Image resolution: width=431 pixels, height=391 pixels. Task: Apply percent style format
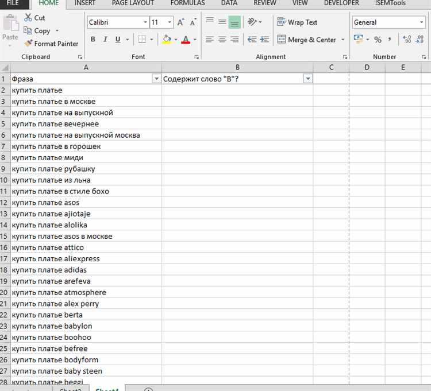point(378,40)
